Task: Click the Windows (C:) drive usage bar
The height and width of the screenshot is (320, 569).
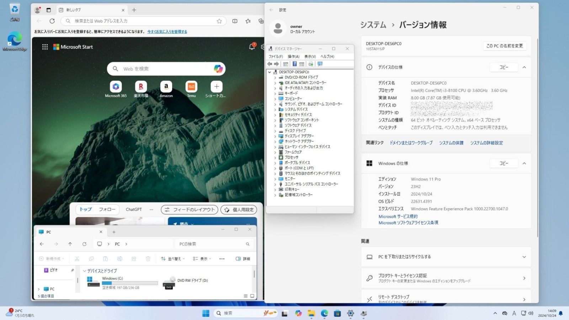Action: pyautogui.click(x=130, y=283)
